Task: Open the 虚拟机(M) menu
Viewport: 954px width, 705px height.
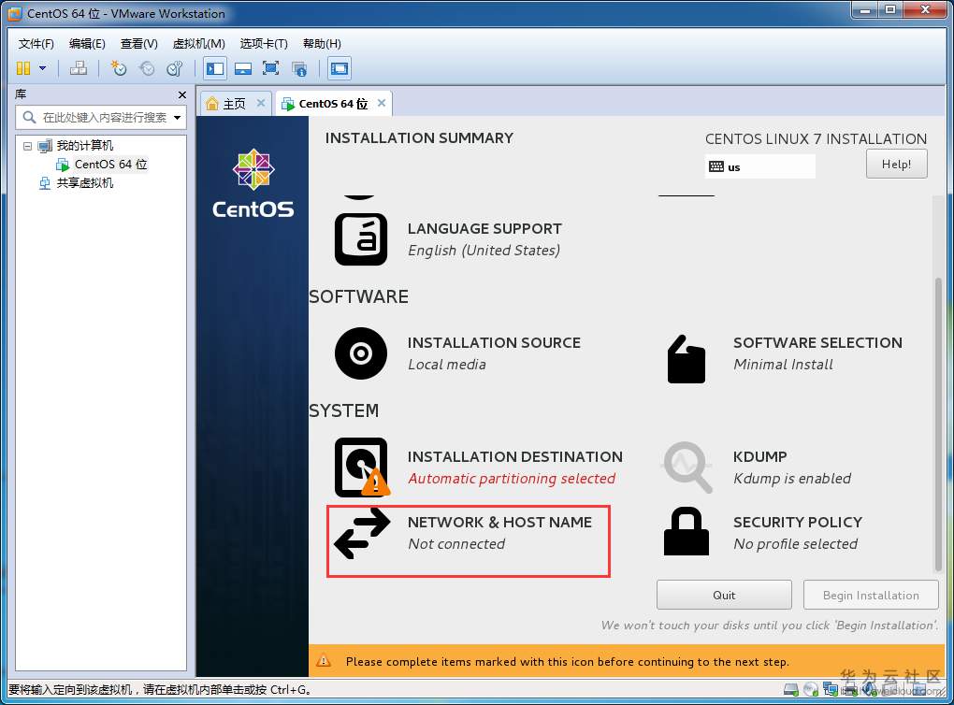Action: 199,44
